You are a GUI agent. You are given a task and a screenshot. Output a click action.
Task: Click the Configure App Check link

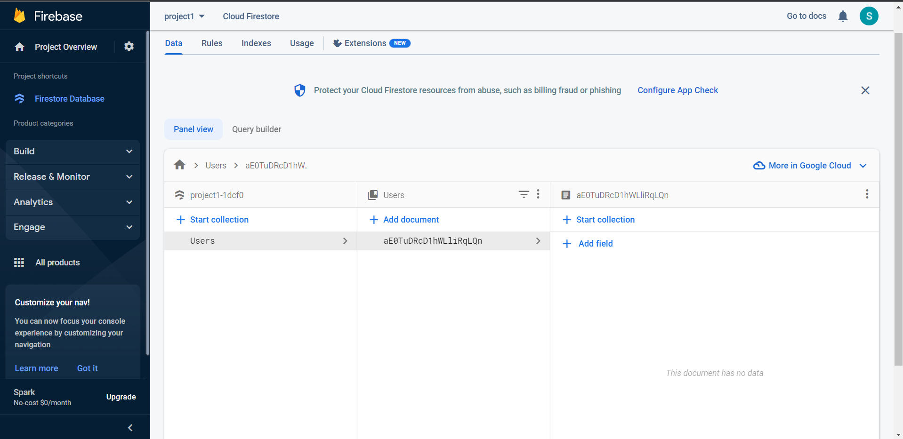coord(677,90)
